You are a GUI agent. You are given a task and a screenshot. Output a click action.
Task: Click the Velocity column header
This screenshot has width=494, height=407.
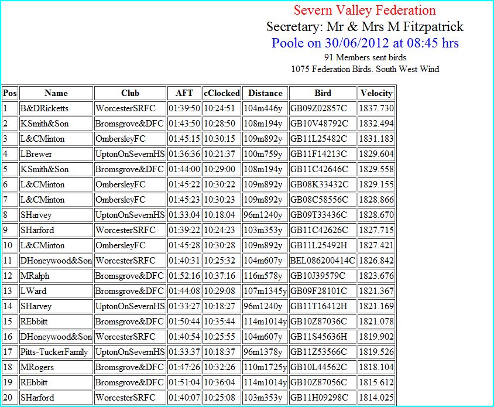pos(376,93)
